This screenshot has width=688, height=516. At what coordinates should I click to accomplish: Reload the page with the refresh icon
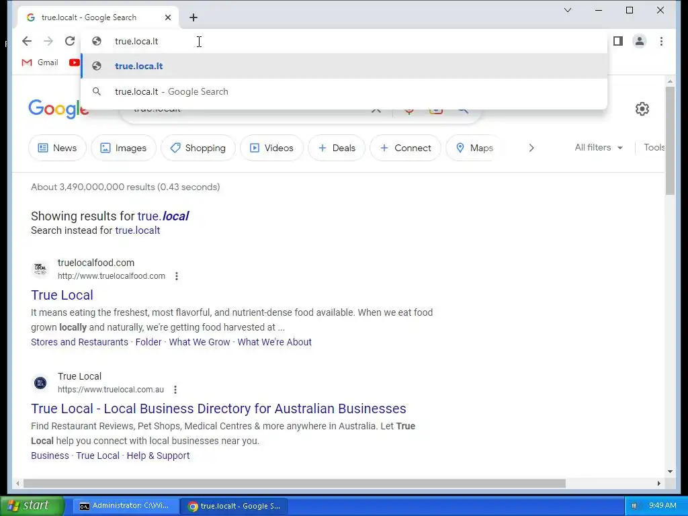click(70, 41)
